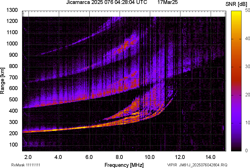The image size is (250, 168).
Task: Click the 'VIPIR' footer label
Action: coord(172,165)
